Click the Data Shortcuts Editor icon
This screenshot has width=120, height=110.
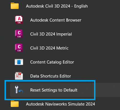[19, 76]
